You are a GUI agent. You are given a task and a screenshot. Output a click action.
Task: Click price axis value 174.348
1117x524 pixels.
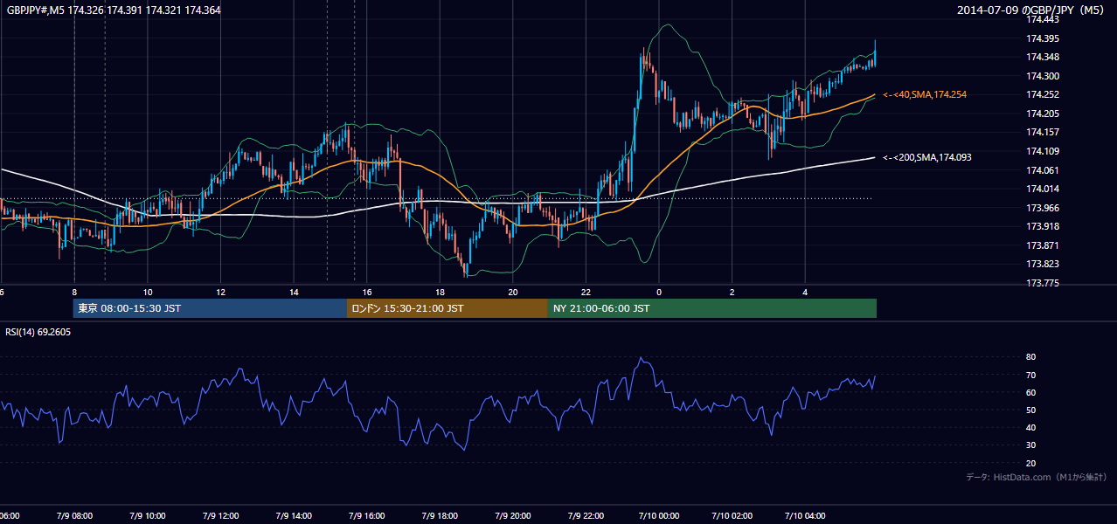pos(1043,58)
